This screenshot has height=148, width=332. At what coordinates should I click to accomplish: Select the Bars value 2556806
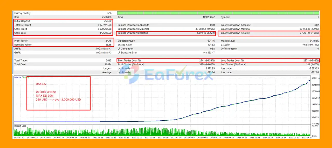(x=107, y=17)
